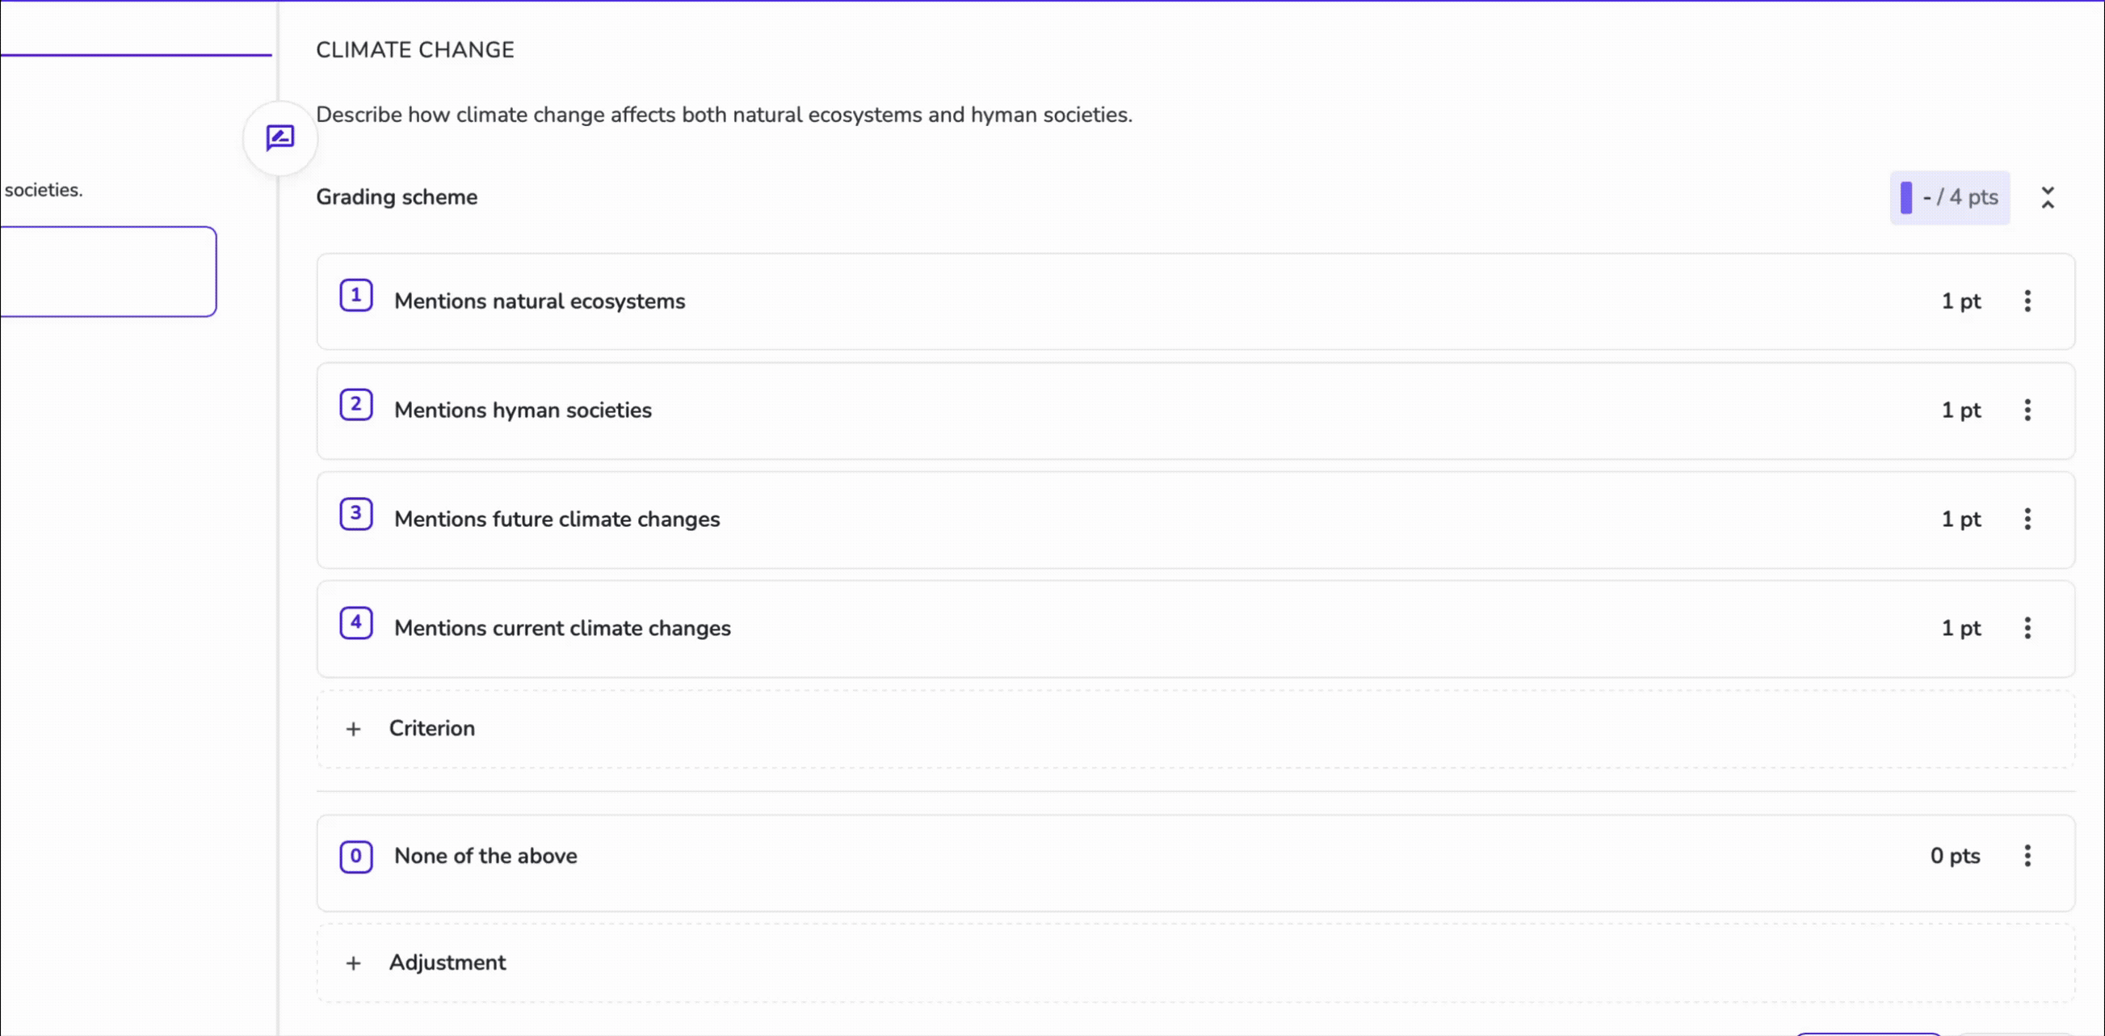Collapse the Grading scheme section
Image resolution: width=2105 pixels, height=1036 pixels.
coord(2047,197)
